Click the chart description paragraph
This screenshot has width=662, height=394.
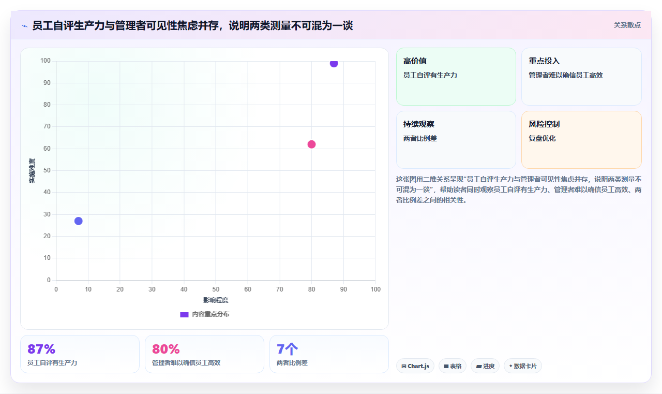[x=519, y=189]
